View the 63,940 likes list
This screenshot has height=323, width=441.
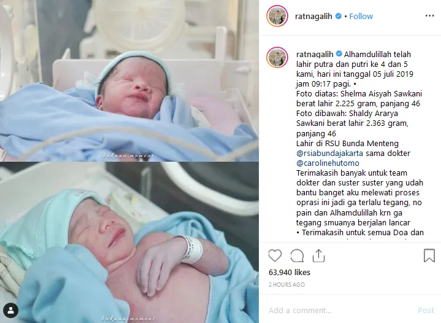click(x=290, y=272)
